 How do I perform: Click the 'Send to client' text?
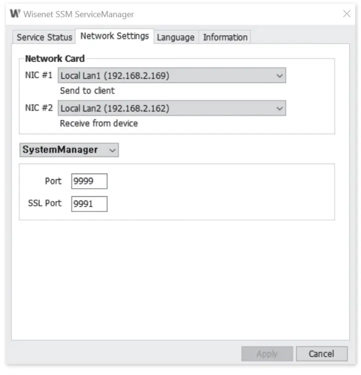point(87,91)
